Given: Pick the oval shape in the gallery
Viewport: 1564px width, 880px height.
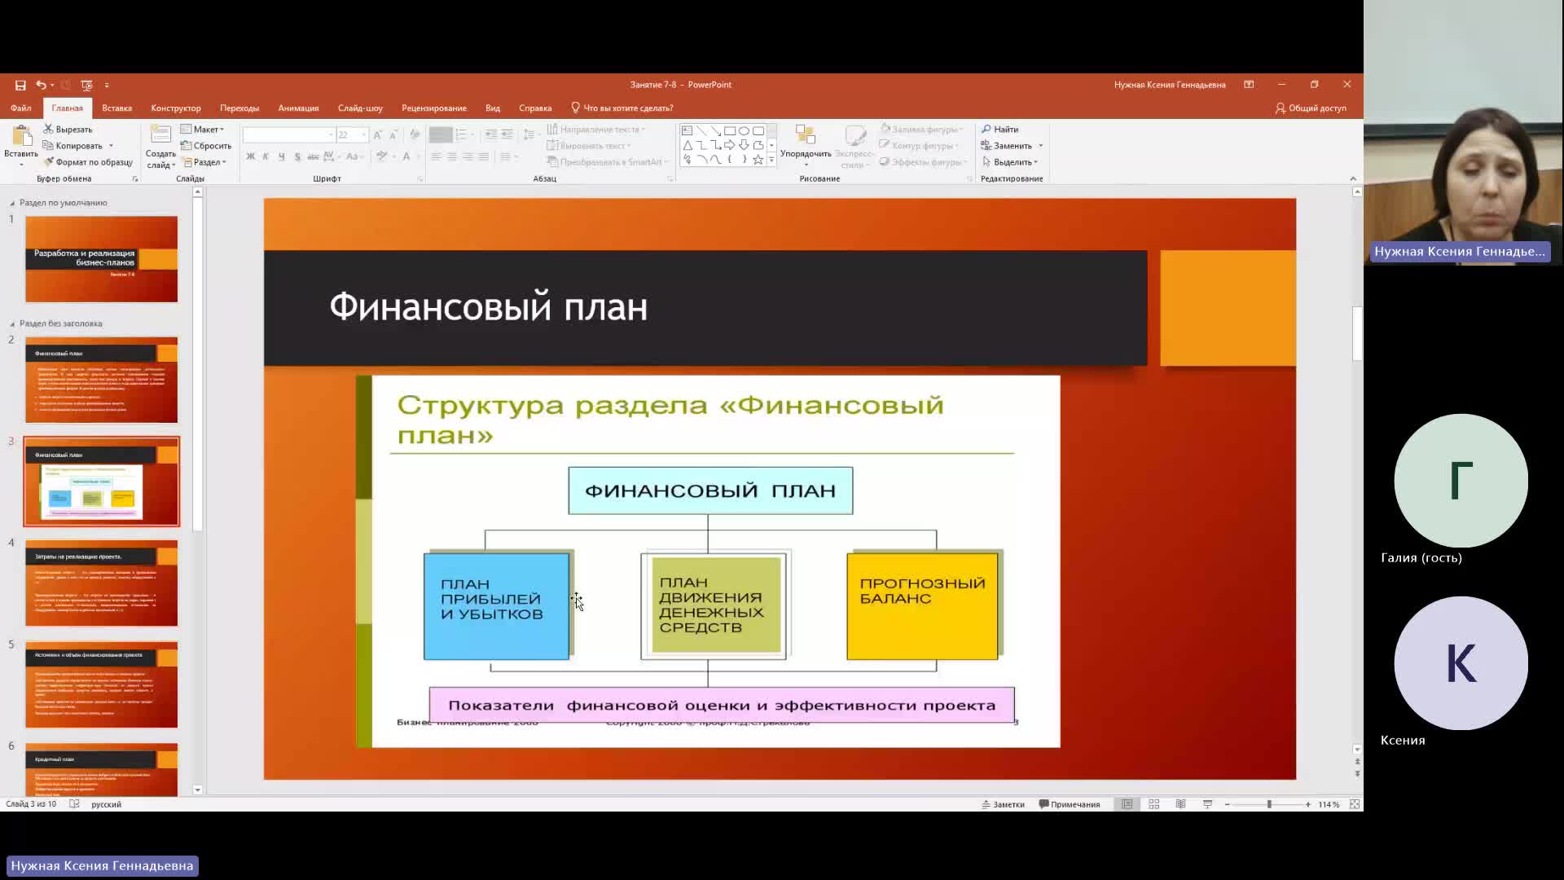Looking at the screenshot, I should click(744, 130).
